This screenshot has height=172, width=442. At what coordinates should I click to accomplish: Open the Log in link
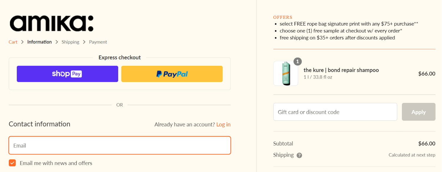[223, 124]
